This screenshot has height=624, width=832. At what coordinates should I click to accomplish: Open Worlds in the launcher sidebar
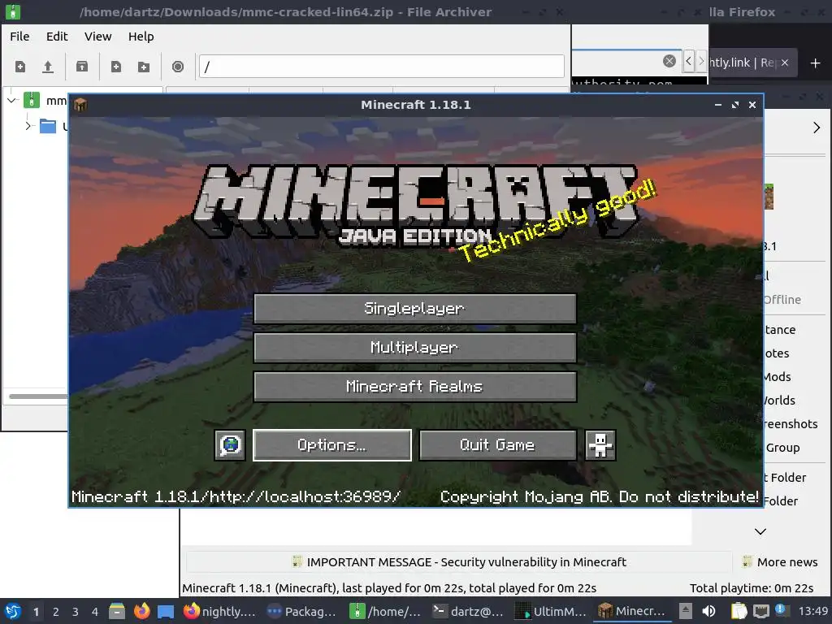[779, 400]
